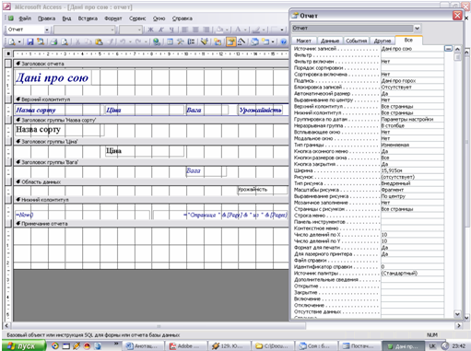Set center text alignment

point(195,29)
